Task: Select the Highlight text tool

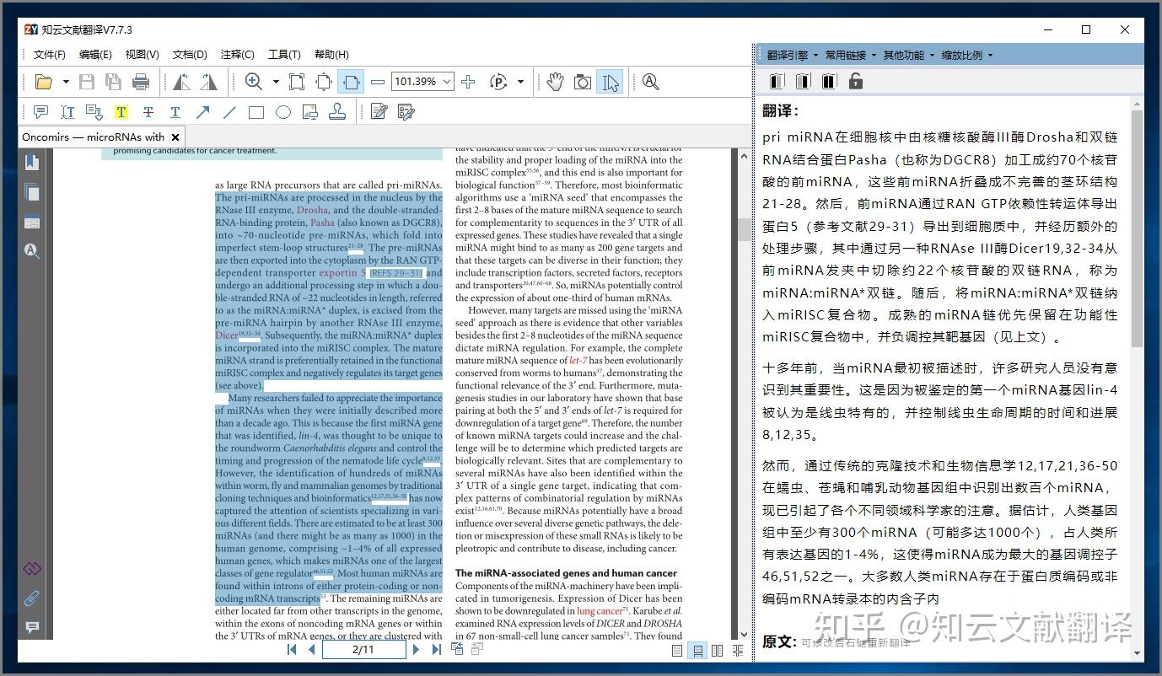Action: (x=121, y=111)
